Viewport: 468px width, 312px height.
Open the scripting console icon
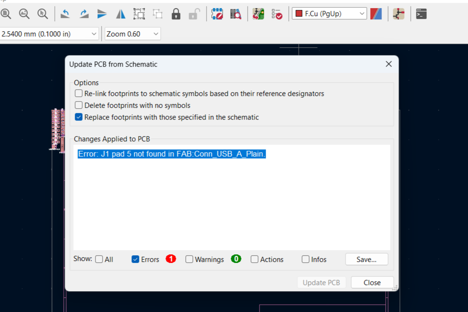coord(421,14)
